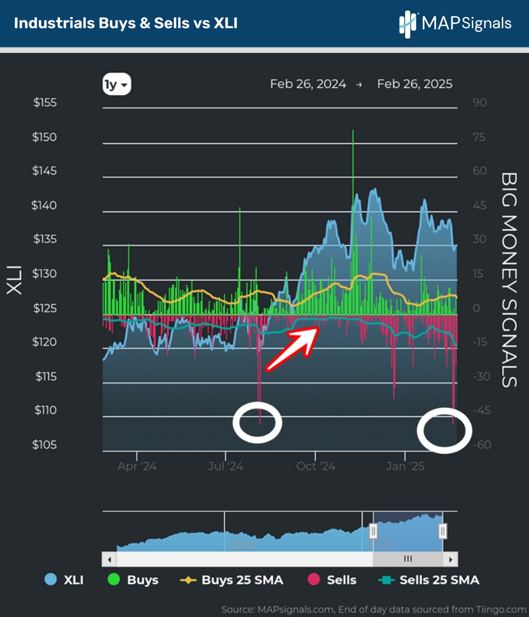The image size is (529, 617).
Task: Click the right navigator range handle
Action: (x=443, y=531)
